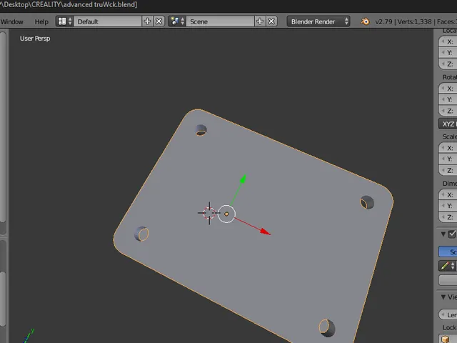Click the Rotation Y field

(x=448, y=99)
